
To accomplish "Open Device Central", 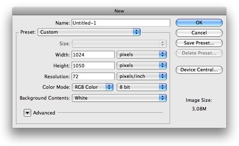I will (199, 70).
